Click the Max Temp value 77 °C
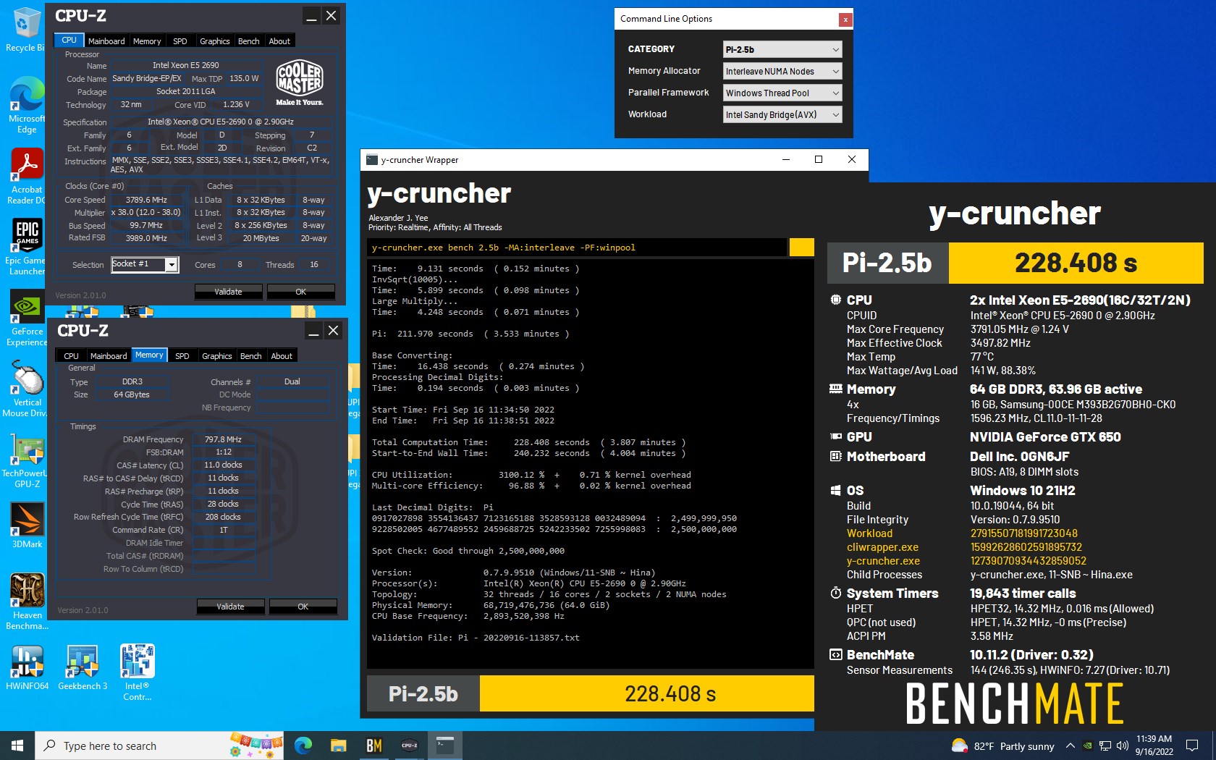 [x=982, y=357]
